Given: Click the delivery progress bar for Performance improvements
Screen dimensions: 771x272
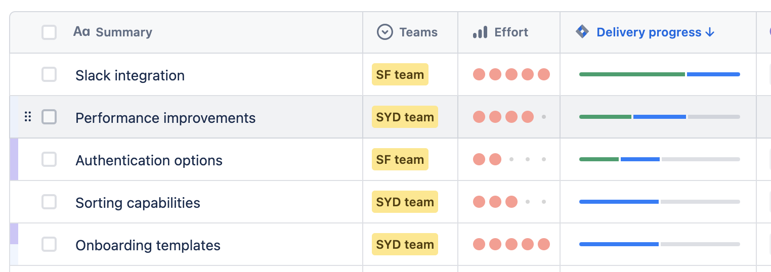Looking at the screenshot, I should [x=660, y=117].
